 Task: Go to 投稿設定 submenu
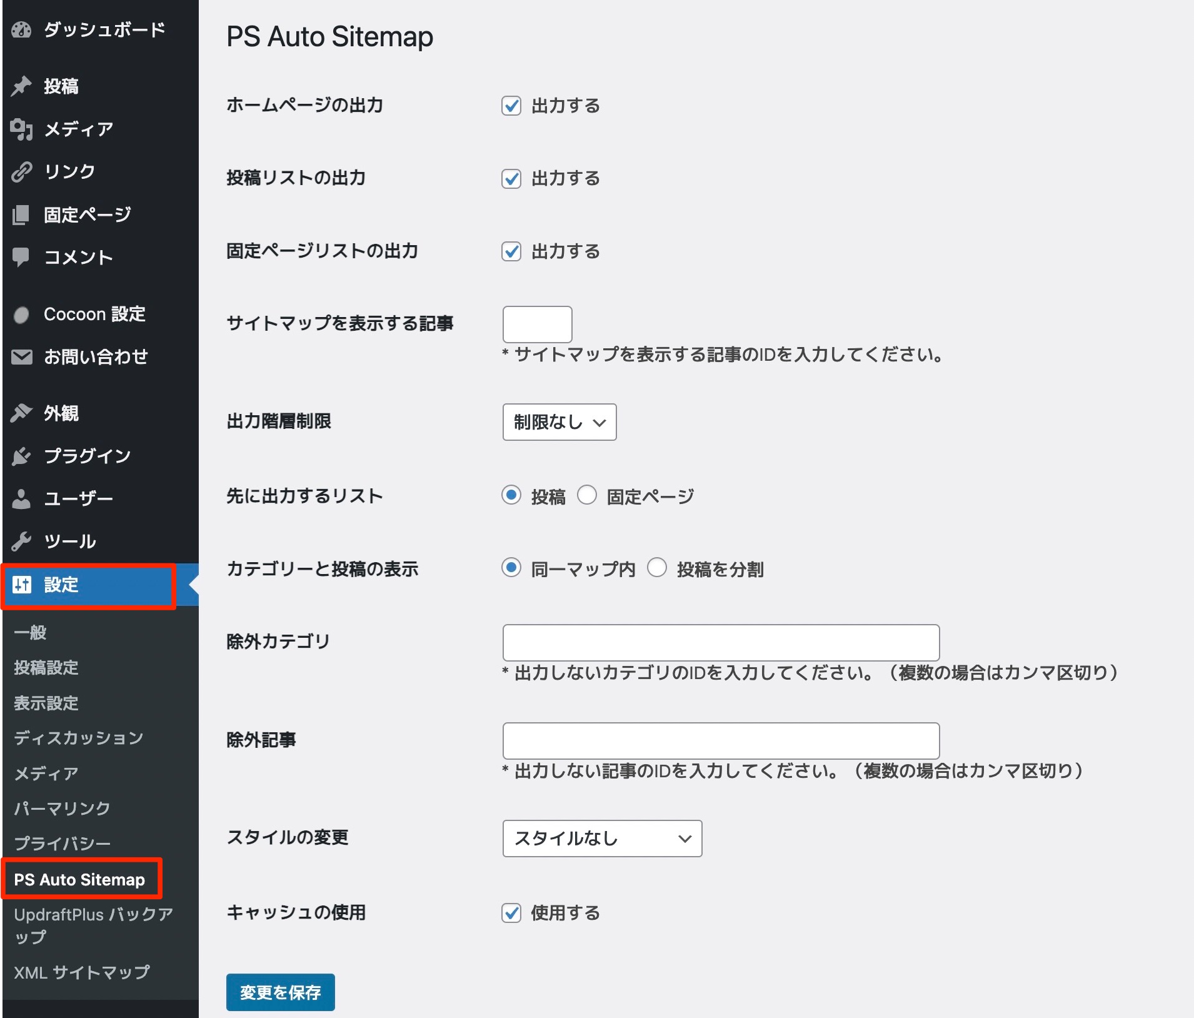[46, 667]
